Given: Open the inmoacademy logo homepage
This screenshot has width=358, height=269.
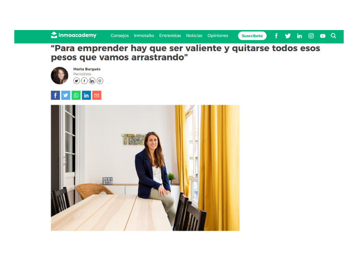Looking at the screenshot, I should tap(73, 35).
